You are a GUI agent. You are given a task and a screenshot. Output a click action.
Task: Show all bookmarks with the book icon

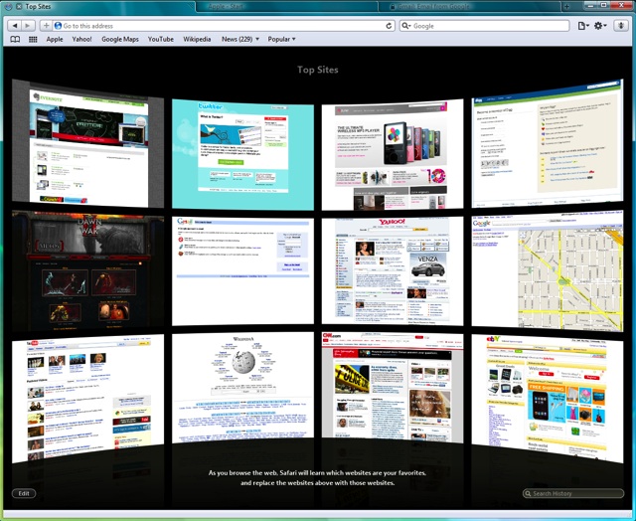pyautogui.click(x=15, y=40)
